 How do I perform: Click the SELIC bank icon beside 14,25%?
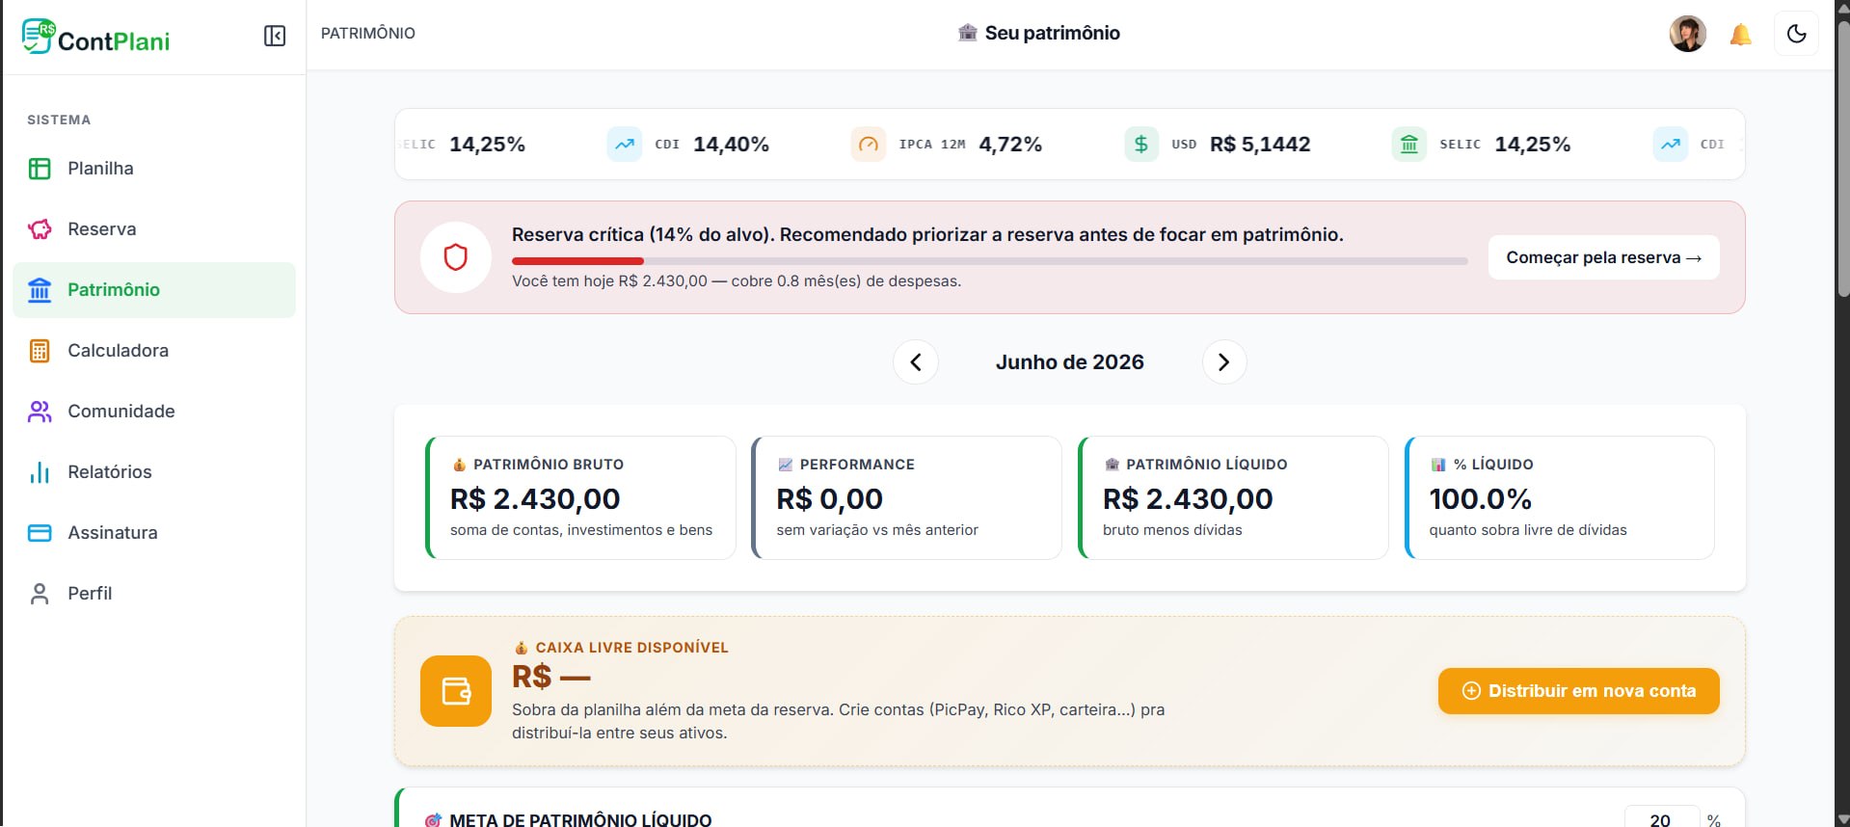point(1409,145)
